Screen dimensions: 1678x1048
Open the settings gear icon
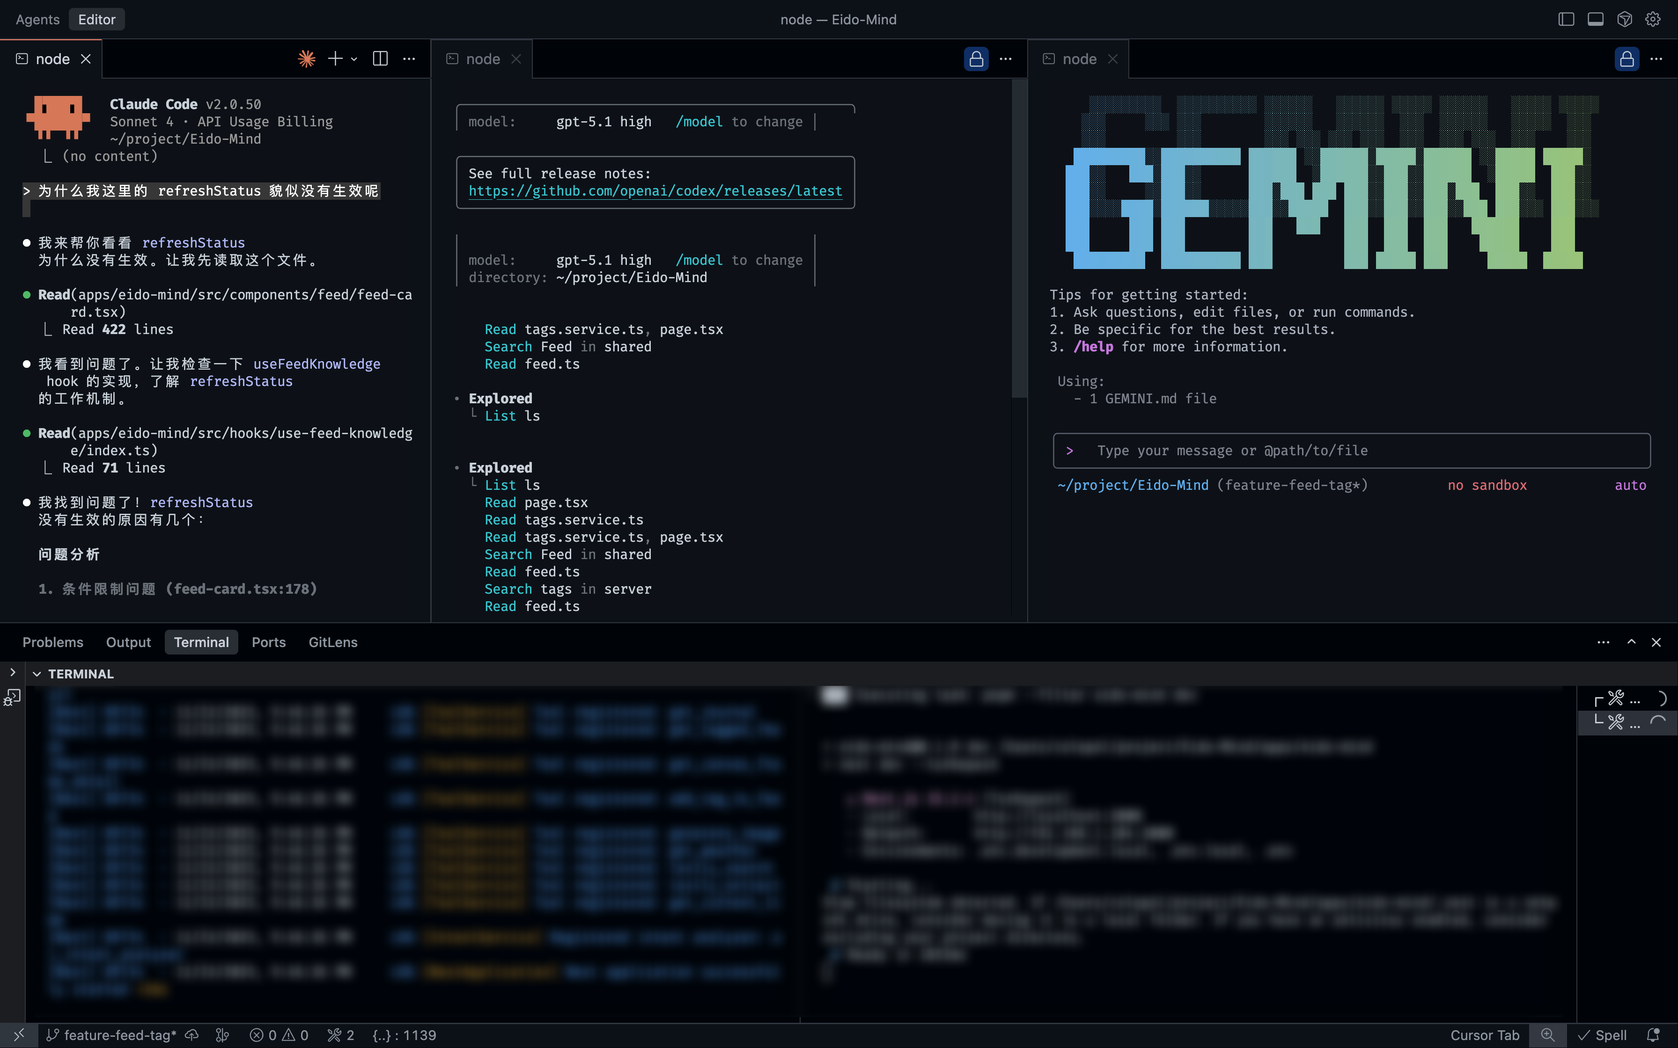pyautogui.click(x=1653, y=19)
